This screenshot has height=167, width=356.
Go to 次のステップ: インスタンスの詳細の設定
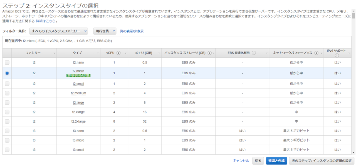point(322,161)
